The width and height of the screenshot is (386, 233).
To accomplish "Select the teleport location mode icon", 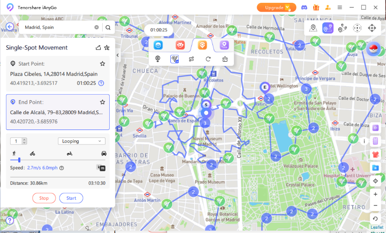I will [x=313, y=28].
